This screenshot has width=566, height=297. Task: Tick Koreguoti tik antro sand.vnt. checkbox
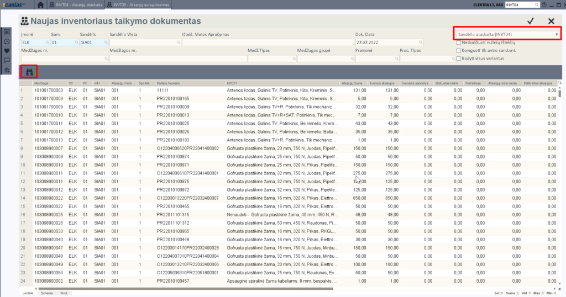(x=458, y=50)
